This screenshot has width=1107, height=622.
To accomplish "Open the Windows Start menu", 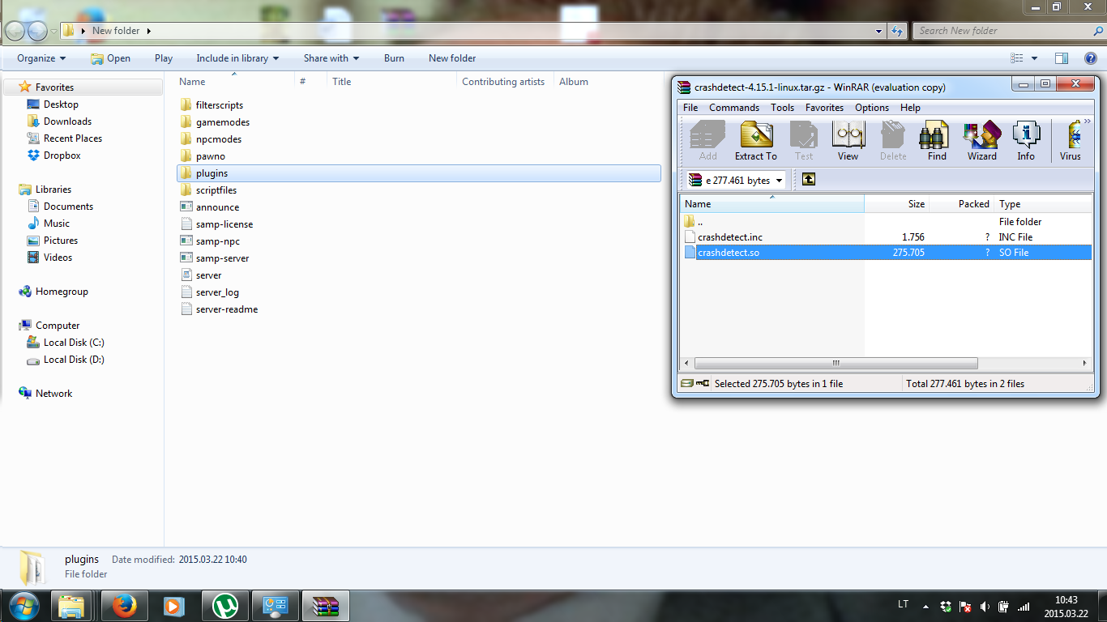I will pyautogui.click(x=24, y=606).
